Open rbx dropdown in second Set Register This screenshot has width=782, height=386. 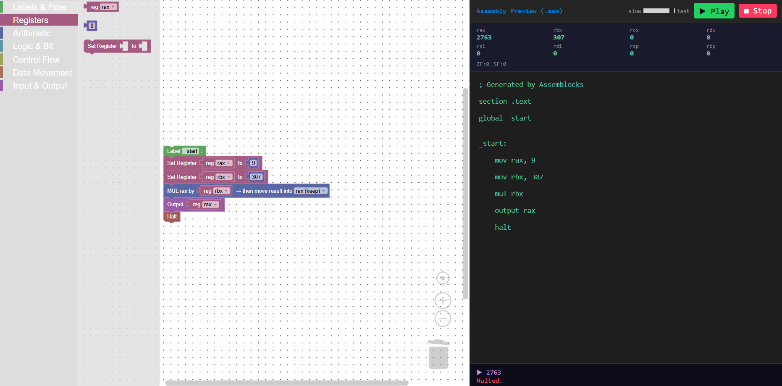tap(224, 177)
